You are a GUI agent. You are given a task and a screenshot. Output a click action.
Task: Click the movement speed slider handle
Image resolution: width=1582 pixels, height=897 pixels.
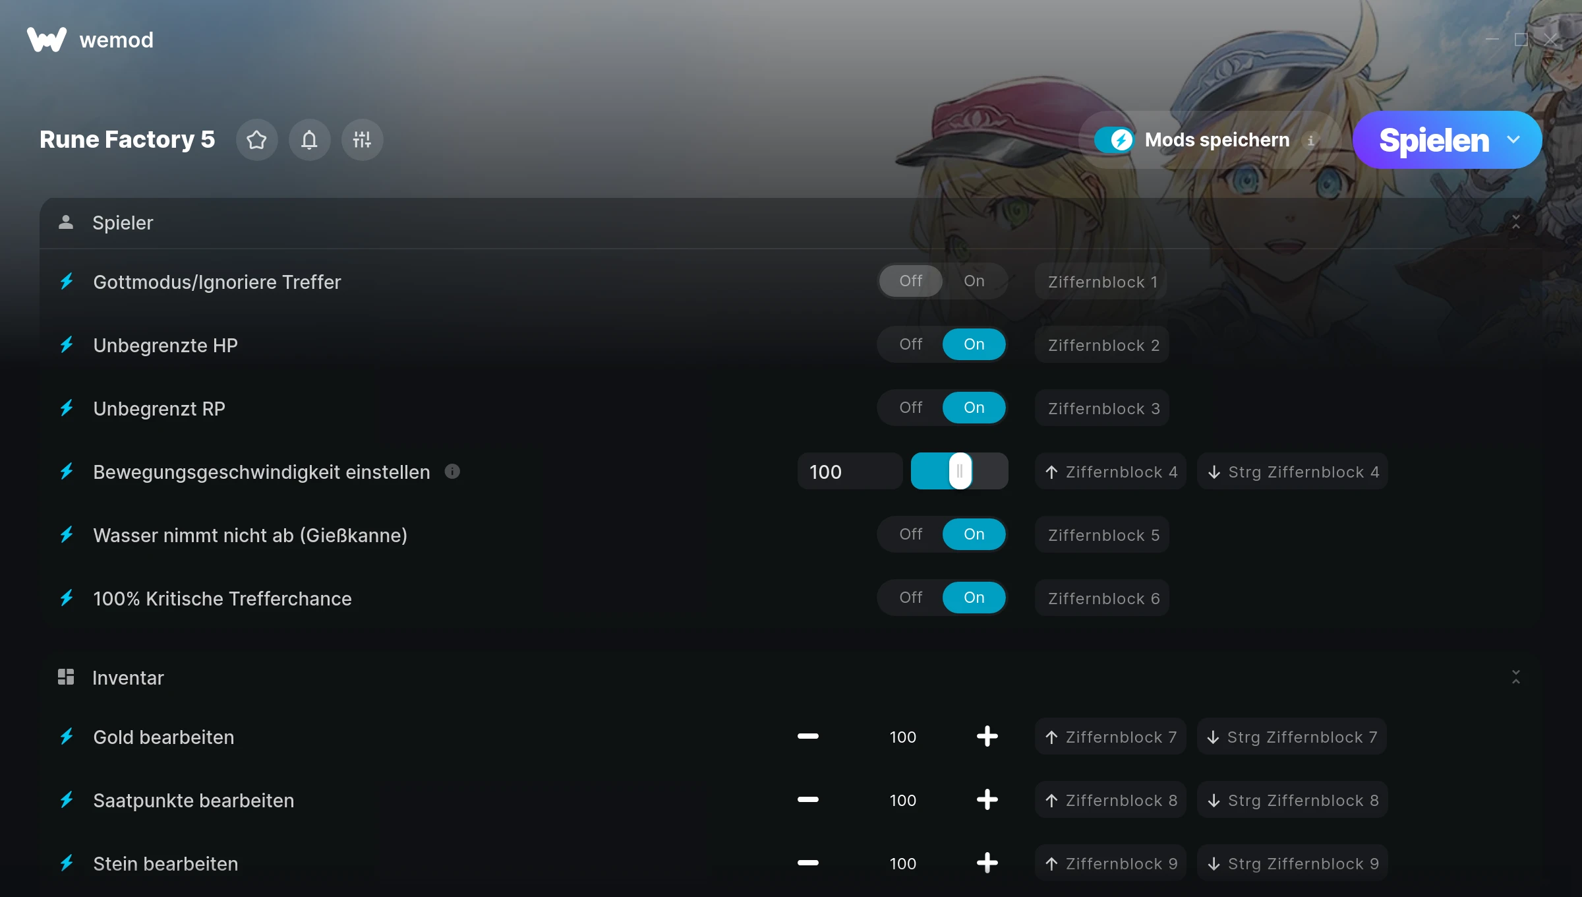(x=960, y=471)
